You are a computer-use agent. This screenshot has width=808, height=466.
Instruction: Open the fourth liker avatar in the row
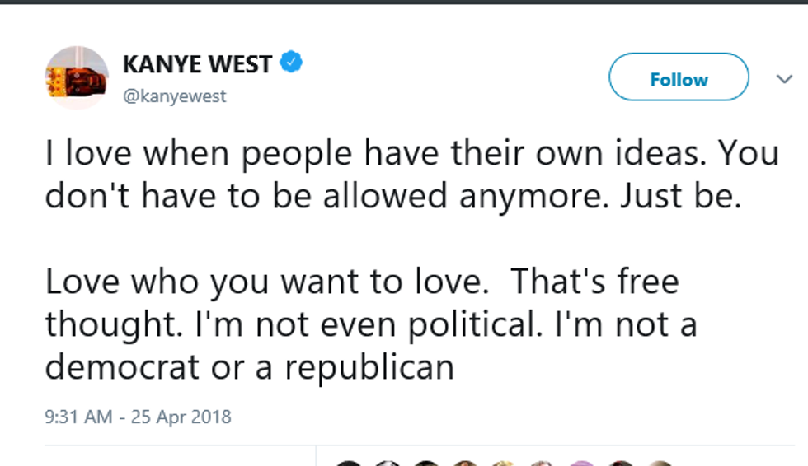coord(465,463)
